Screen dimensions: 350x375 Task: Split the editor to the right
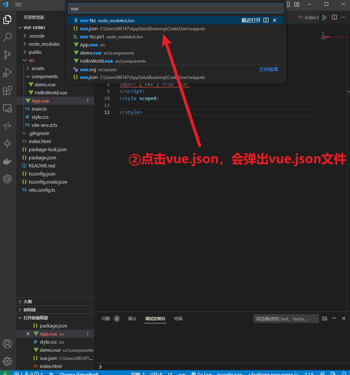334,17
